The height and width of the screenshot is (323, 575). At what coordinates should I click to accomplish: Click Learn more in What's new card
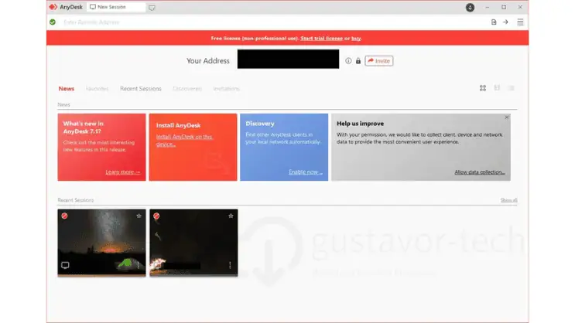coord(123,172)
